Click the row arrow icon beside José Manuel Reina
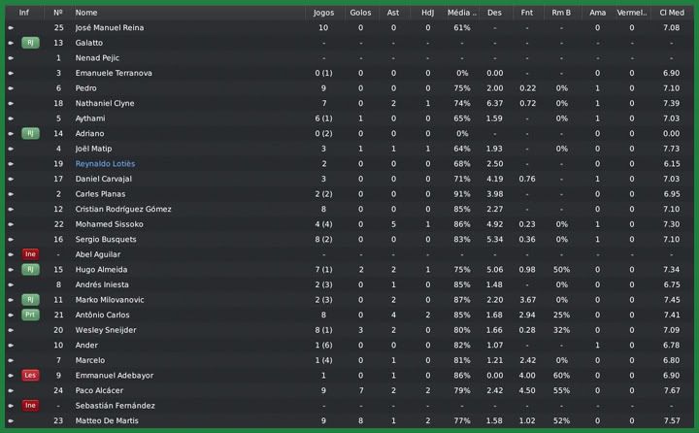The image size is (699, 433). [11, 28]
